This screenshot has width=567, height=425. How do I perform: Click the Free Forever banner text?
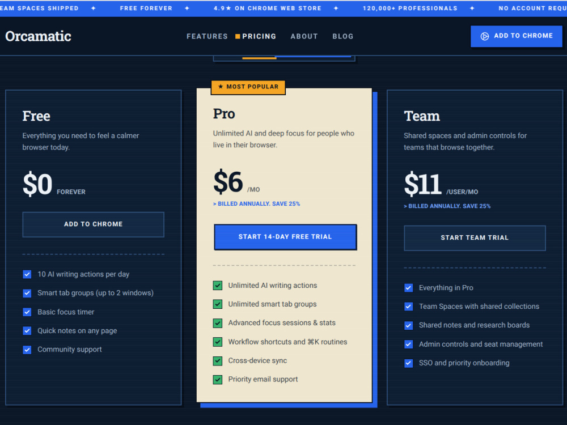point(146,8)
